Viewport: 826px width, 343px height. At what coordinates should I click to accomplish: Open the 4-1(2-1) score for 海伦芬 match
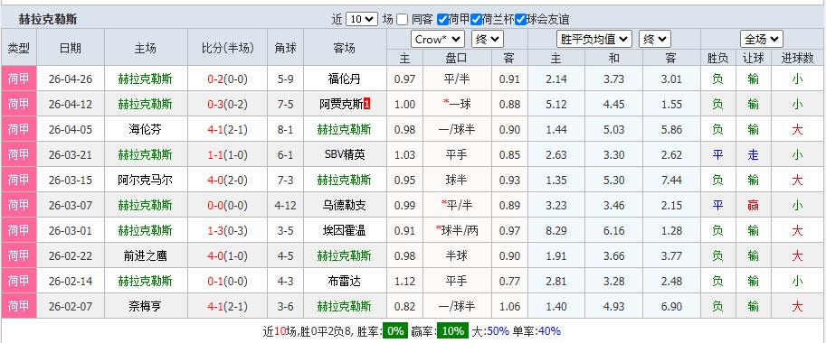pos(228,129)
